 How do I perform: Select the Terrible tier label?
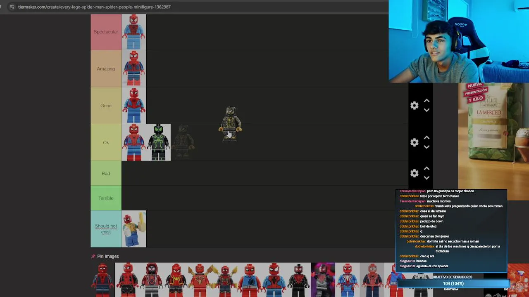click(106, 198)
